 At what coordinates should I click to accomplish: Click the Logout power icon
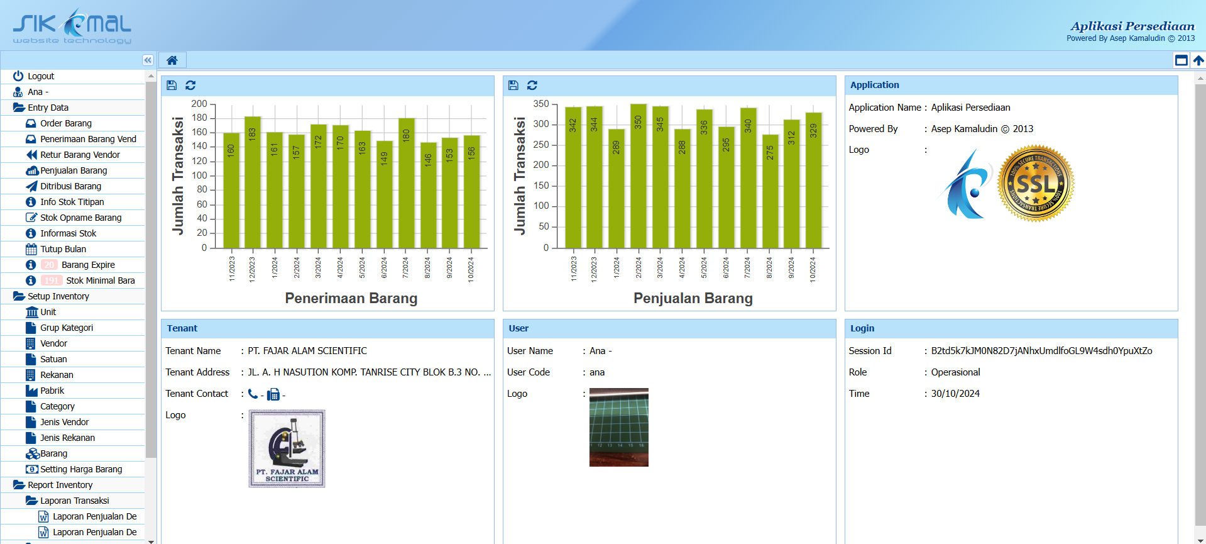coord(18,76)
